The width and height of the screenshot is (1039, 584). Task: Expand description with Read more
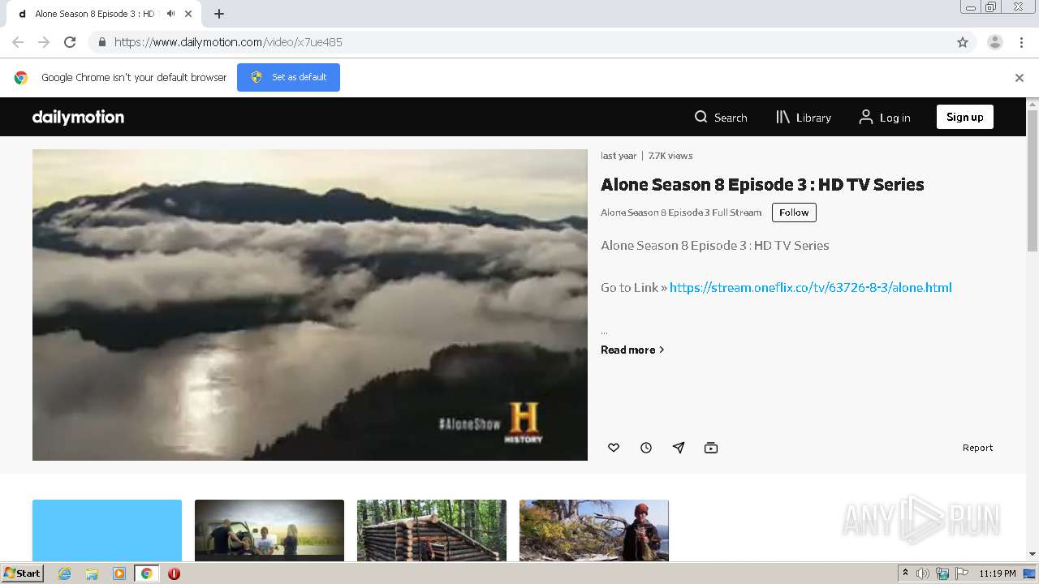[x=632, y=350]
